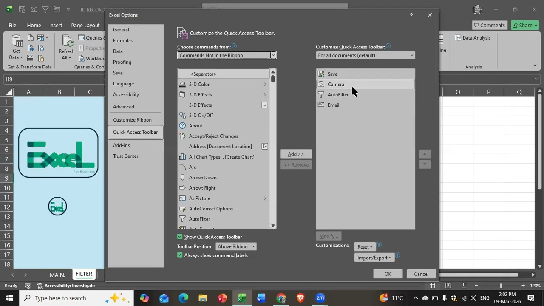Open the Add-ins options category
The height and width of the screenshot is (306, 544).
tap(136, 145)
